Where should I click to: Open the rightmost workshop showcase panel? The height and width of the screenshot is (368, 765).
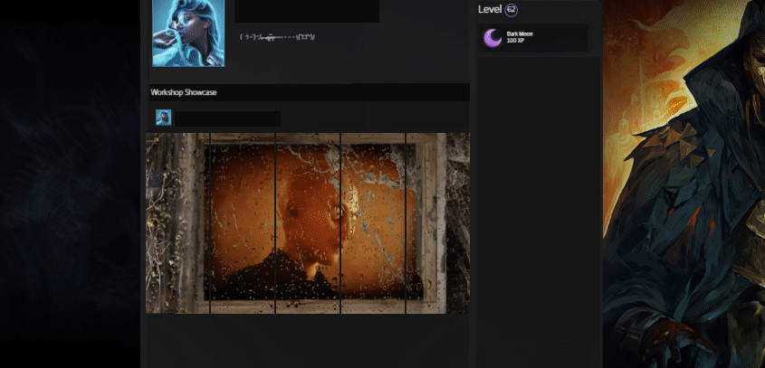click(x=438, y=223)
